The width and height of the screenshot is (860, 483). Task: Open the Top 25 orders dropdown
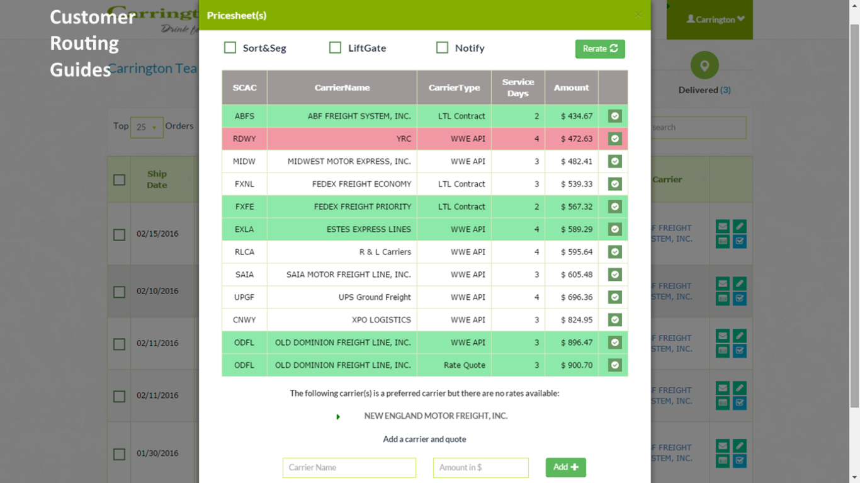pyautogui.click(x=147, y=127)
